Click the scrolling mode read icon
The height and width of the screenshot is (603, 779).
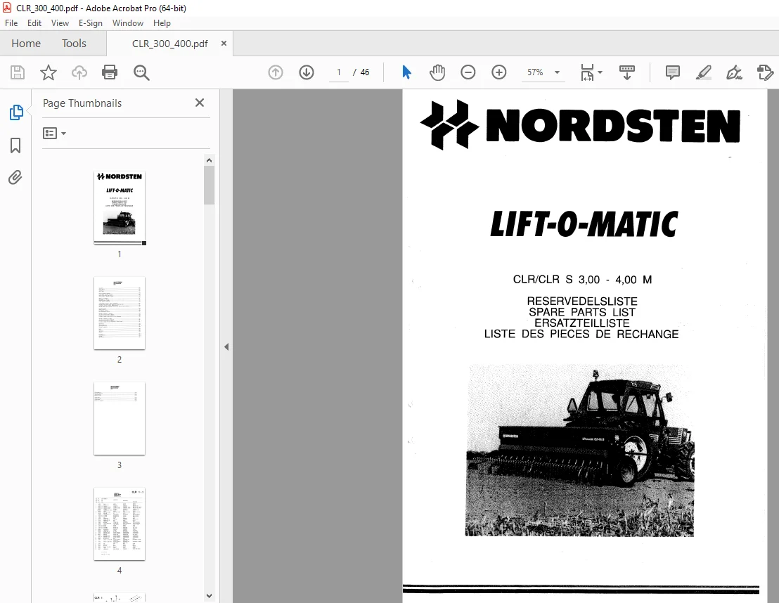pos(627,72)
